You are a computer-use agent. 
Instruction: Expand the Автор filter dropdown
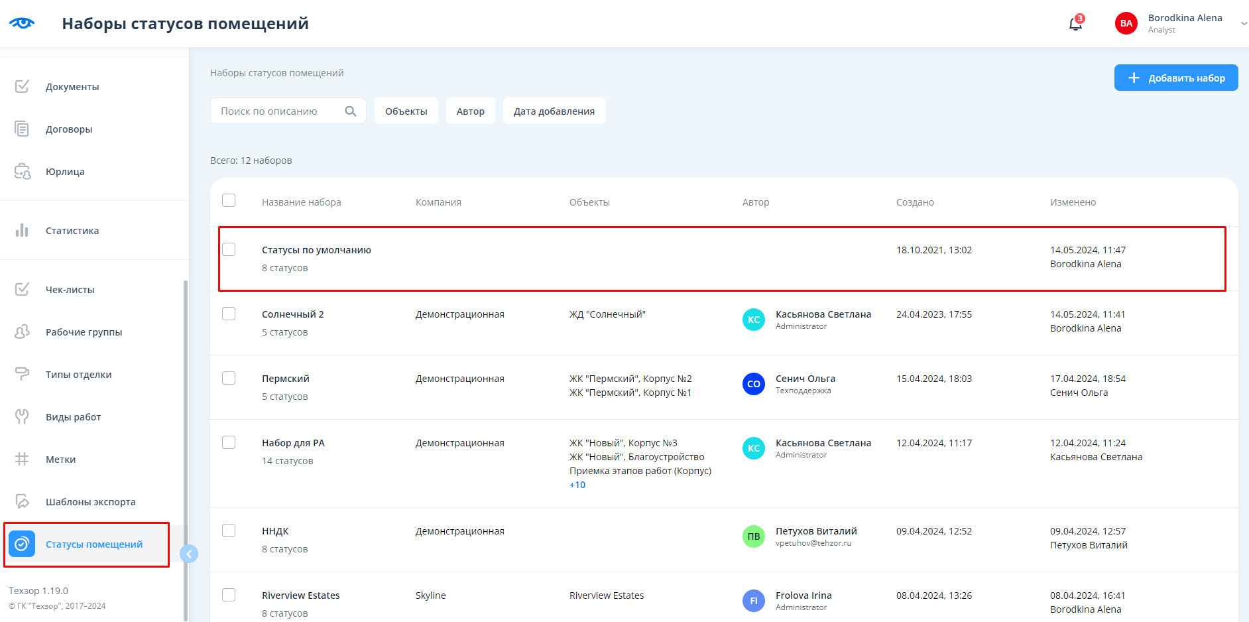tap(470, 111)
